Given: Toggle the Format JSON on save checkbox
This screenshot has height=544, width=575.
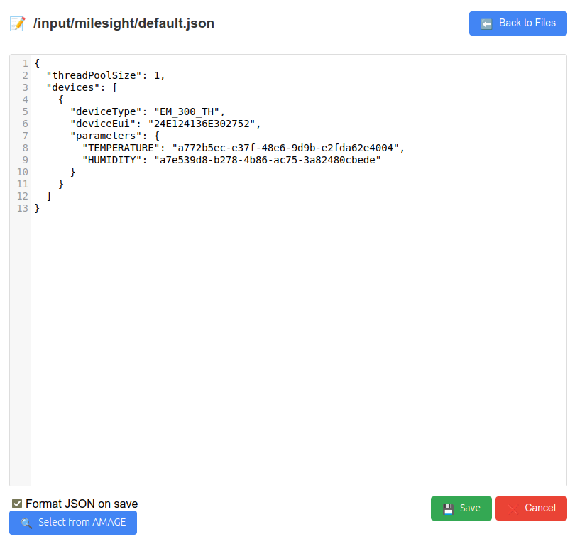Looking at the screenshot, I should tap(17, 504).
